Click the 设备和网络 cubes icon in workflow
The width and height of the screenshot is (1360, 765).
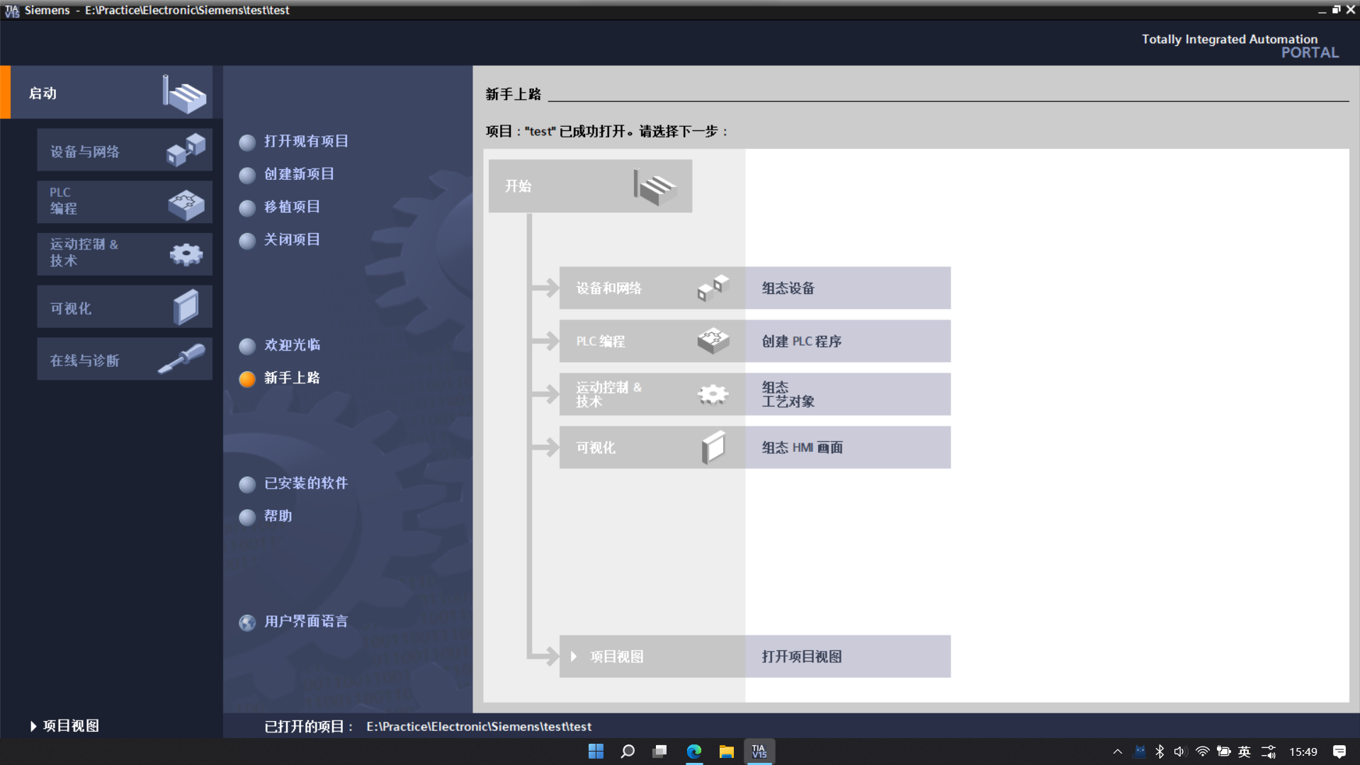[713, 288]
